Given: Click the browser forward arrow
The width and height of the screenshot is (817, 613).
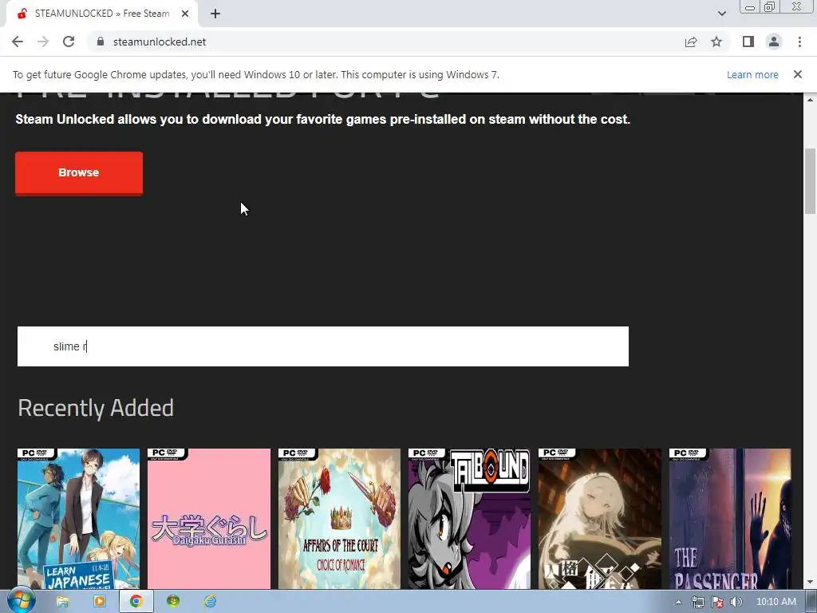Looking at the screenshot, I should (x=43, y=42).
